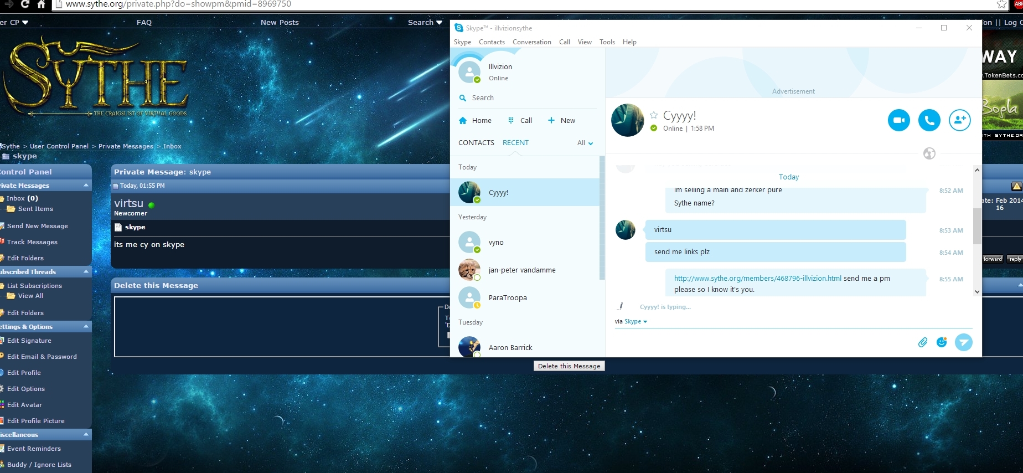Viewport: 1023px width, 473px height.
Task: Select the vyno conversation
Action: coord(525,242)
